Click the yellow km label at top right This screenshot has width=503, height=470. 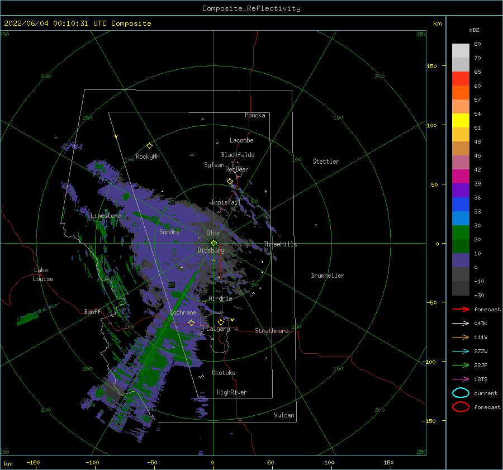tap(437, 23)
